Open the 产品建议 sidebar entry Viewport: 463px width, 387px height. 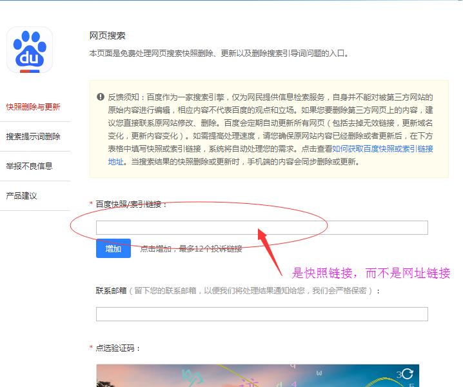click(x=21, y=196)
